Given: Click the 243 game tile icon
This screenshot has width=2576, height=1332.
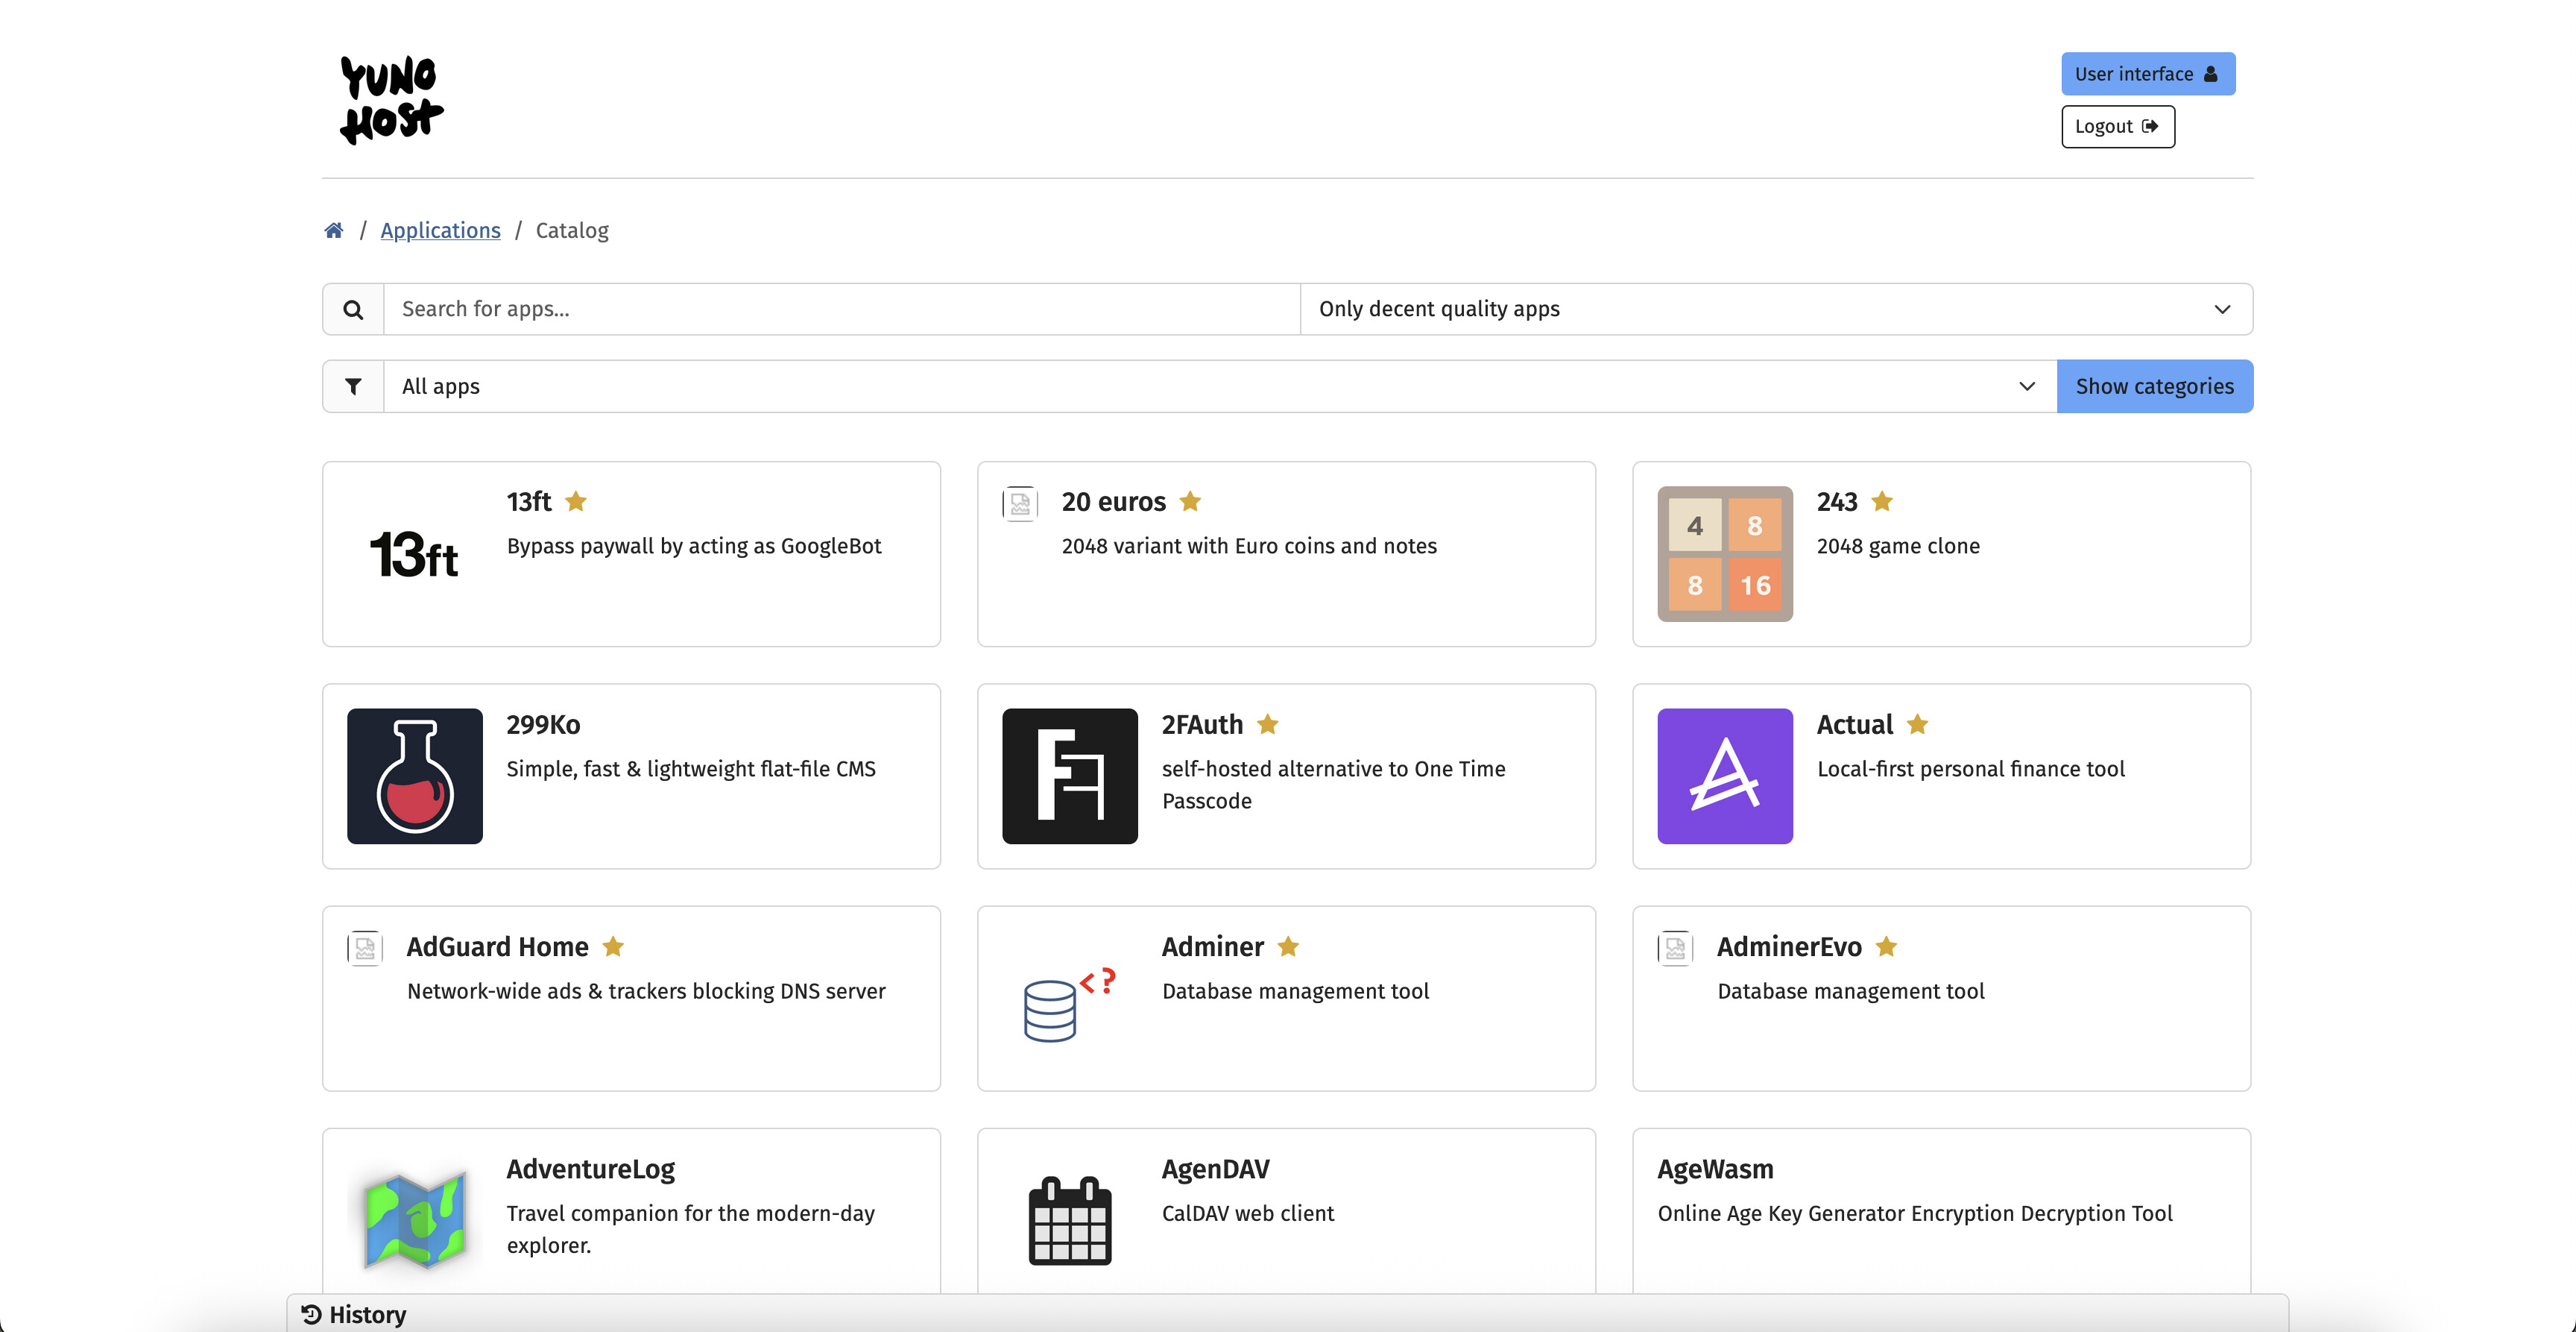Looking at the screenshot, I should [x=1724, y=553].
